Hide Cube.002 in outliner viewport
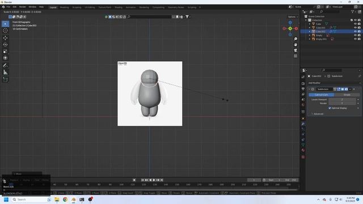Image resolution: width=363 pixels, height=204 pixels. (x=355, y=32)
